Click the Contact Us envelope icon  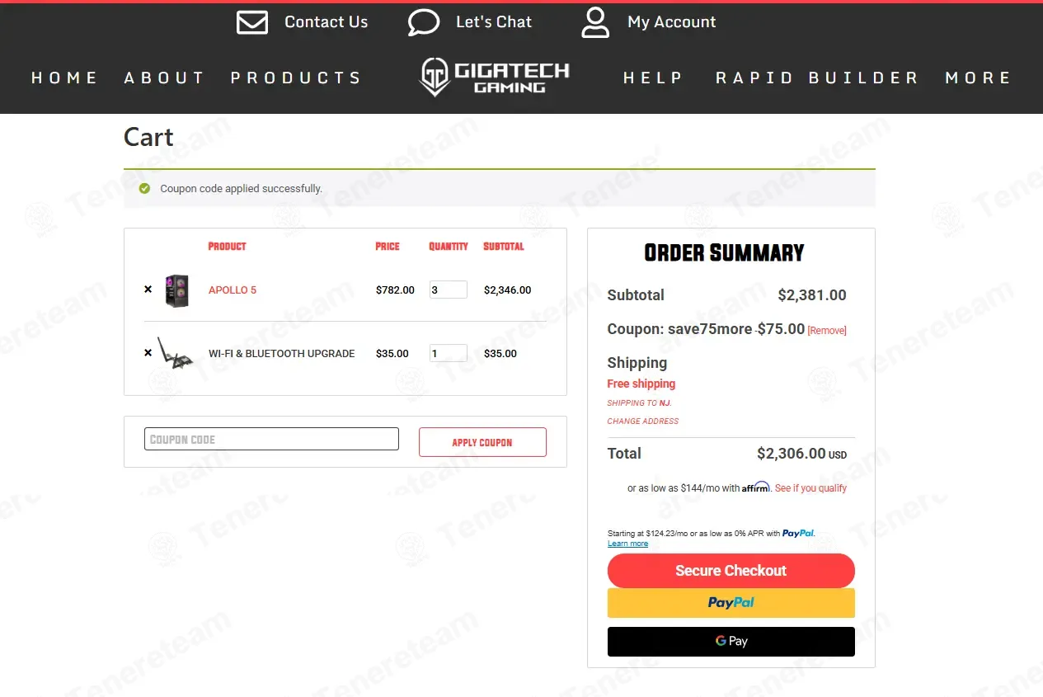[x=252, y=22]
